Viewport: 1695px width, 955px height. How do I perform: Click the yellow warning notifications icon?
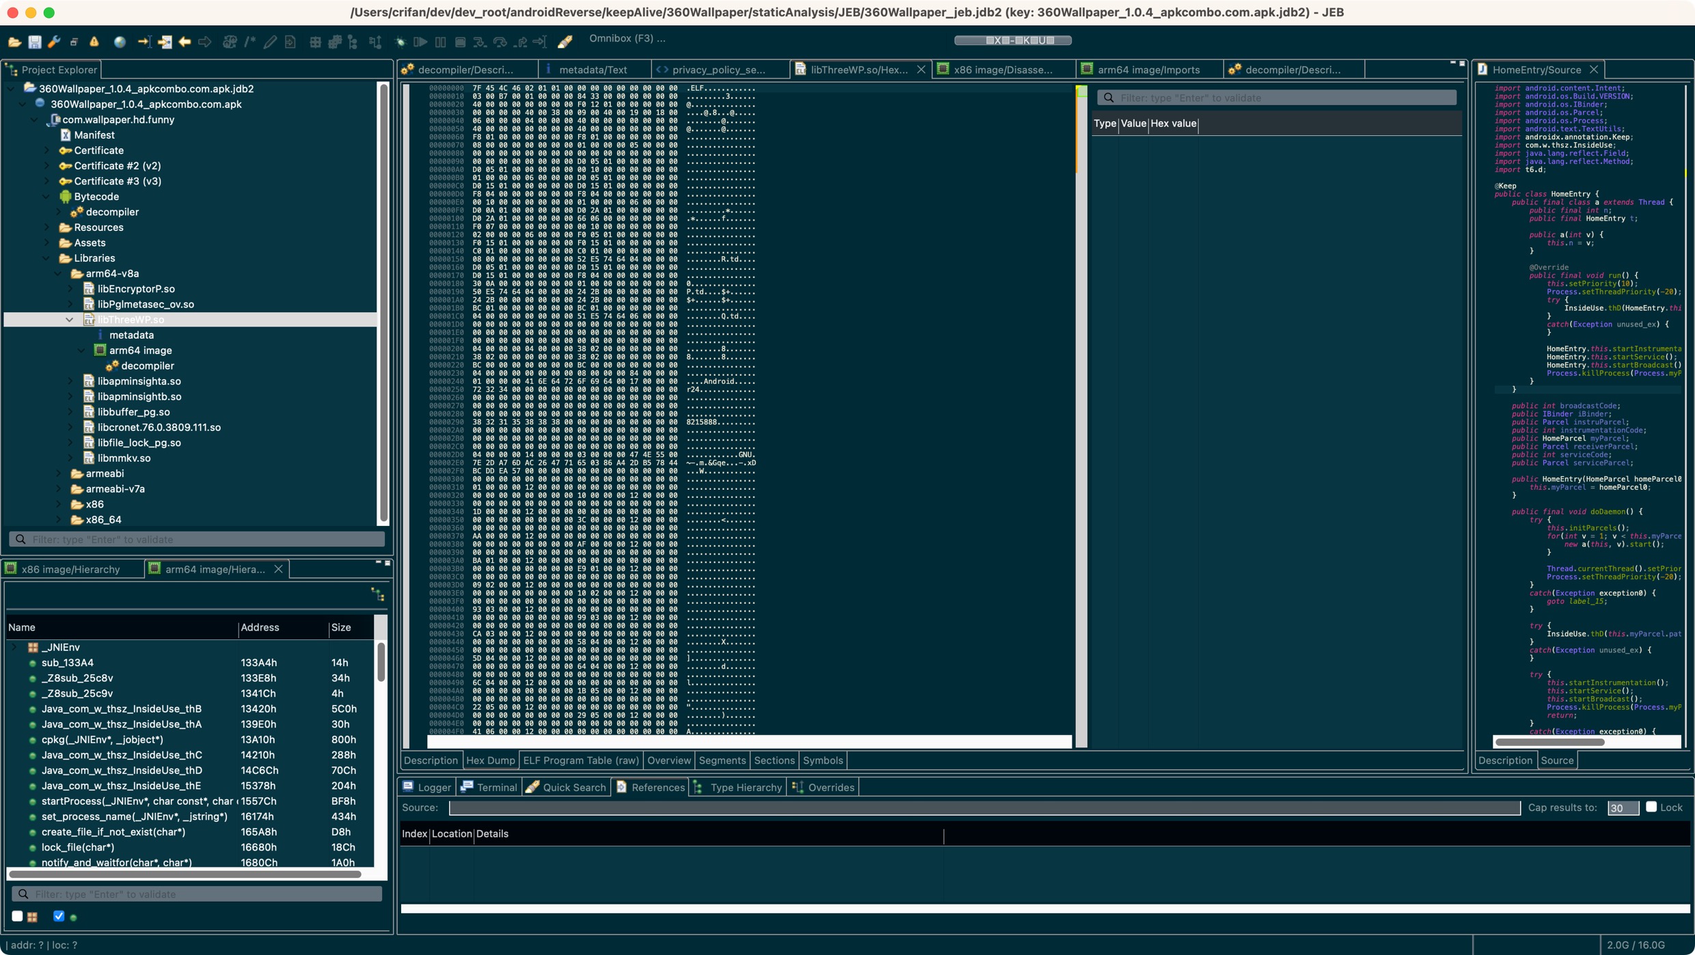coord(94,42)
